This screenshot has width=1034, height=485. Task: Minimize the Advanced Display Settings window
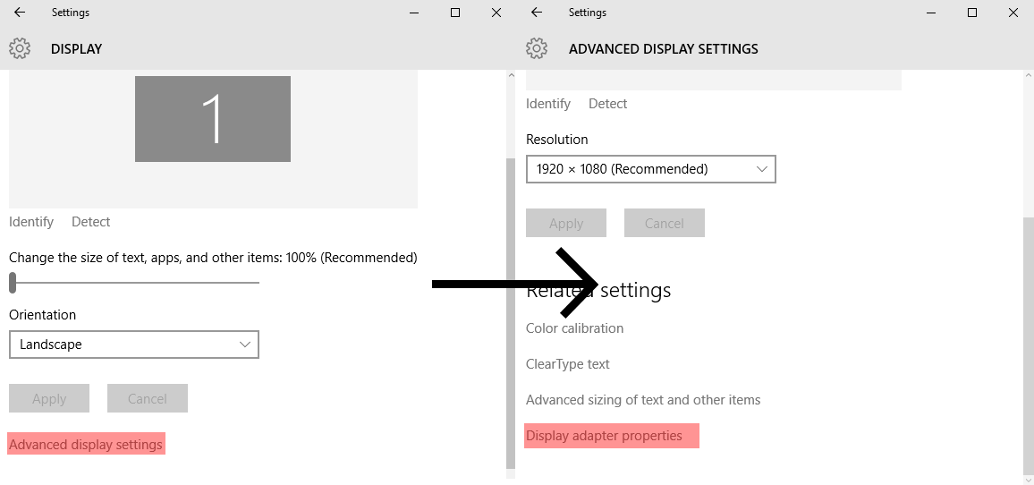tap(931, 13)
